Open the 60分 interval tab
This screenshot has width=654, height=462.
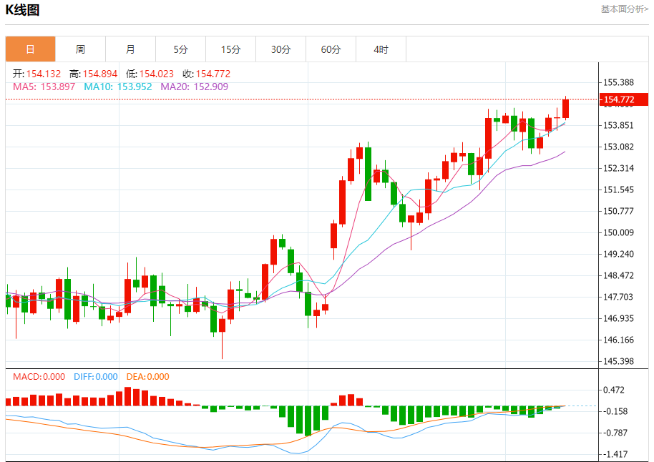click(x=331, y=49)
